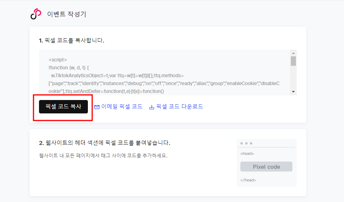Click the Pixel code placeholder in the illustration
This screenshot has height=202, width=344.
(x=266, y=167)
